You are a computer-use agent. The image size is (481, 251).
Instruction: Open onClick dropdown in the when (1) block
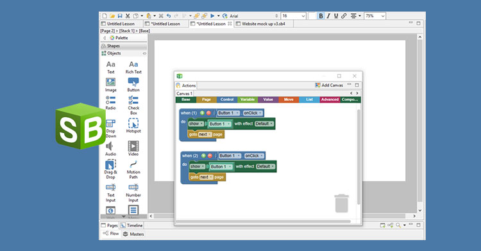pyautogui.click(x=253, y=113)
